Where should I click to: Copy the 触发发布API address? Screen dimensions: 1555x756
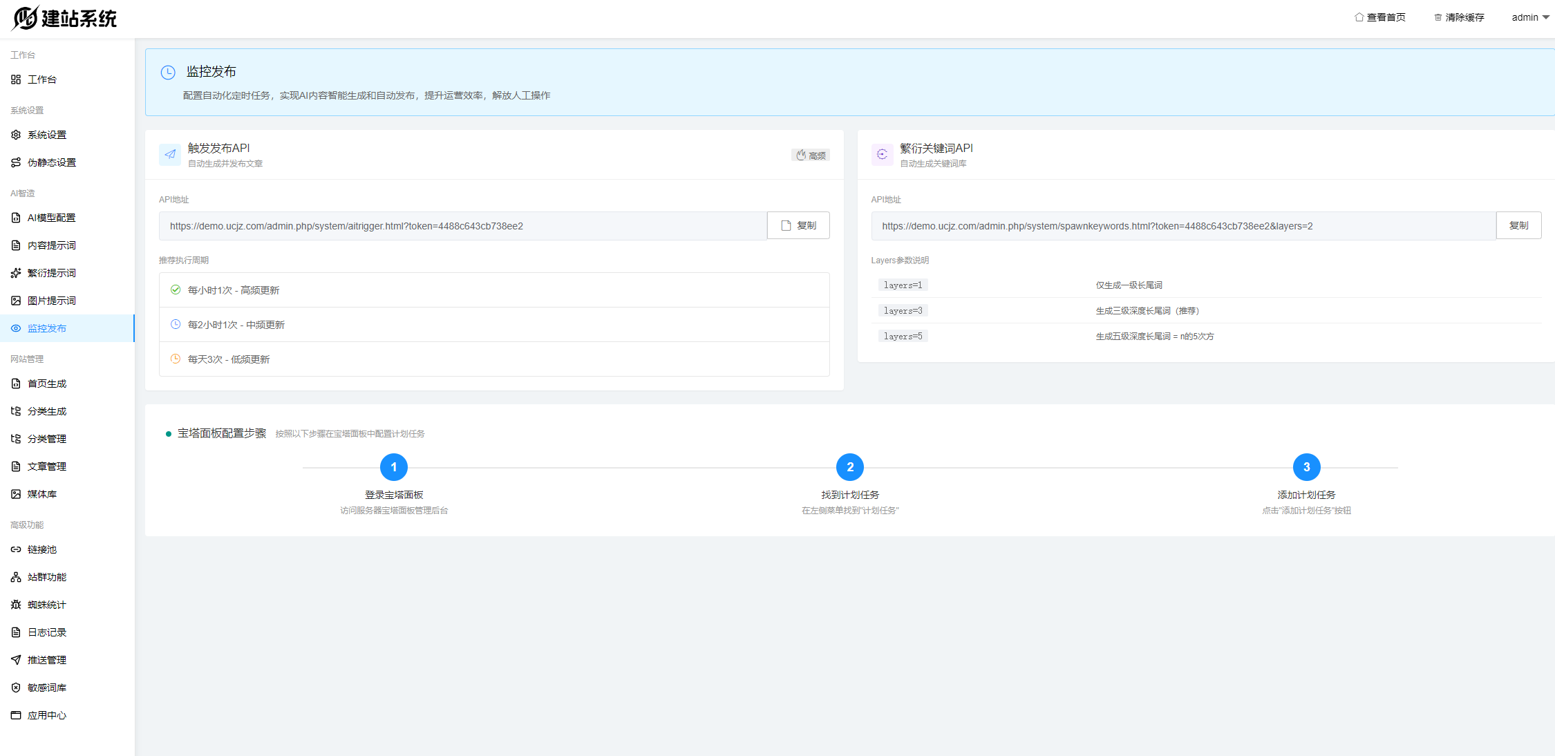point(798,225)
